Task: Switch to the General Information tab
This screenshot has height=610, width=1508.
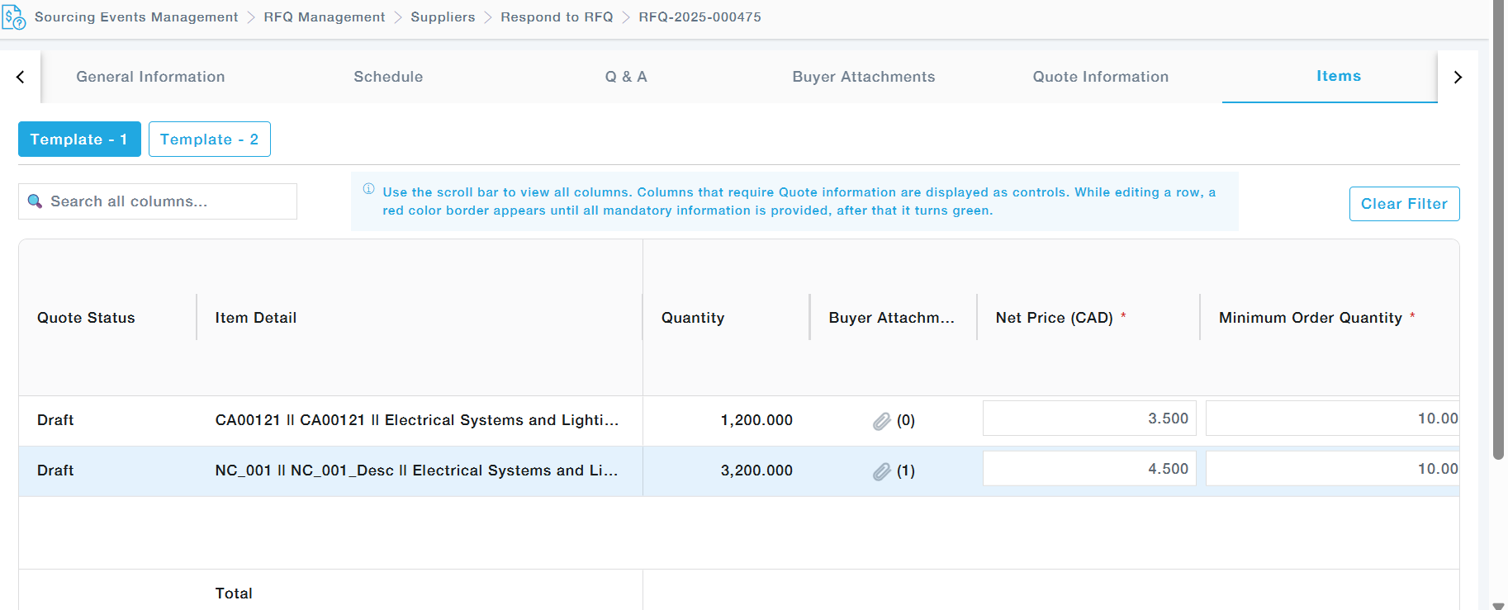Action: (150, 77)
